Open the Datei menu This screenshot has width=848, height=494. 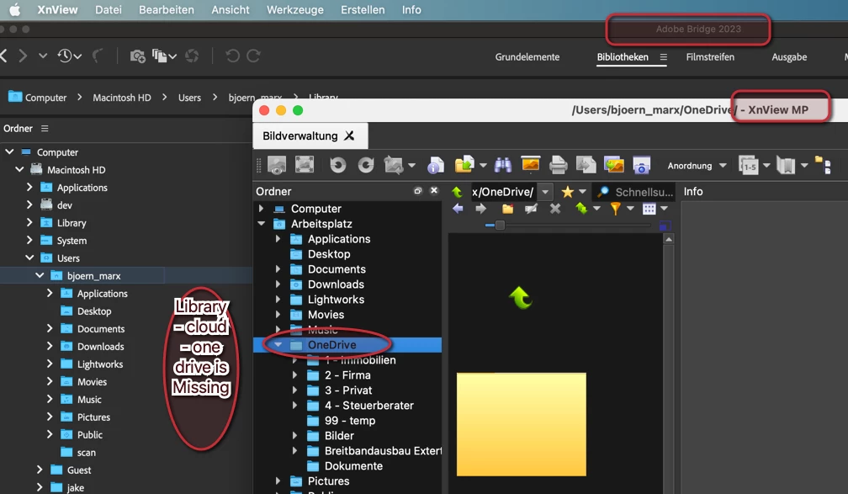click(109, 10)
